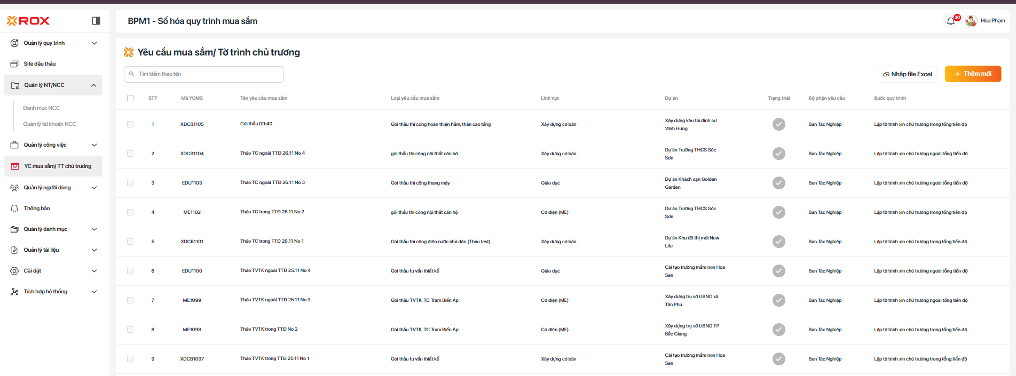The width and height of the screenshot is (1016, 376).
Task: Collapse the sidebar using the panel icon
Action: click(x=96, y=21)
